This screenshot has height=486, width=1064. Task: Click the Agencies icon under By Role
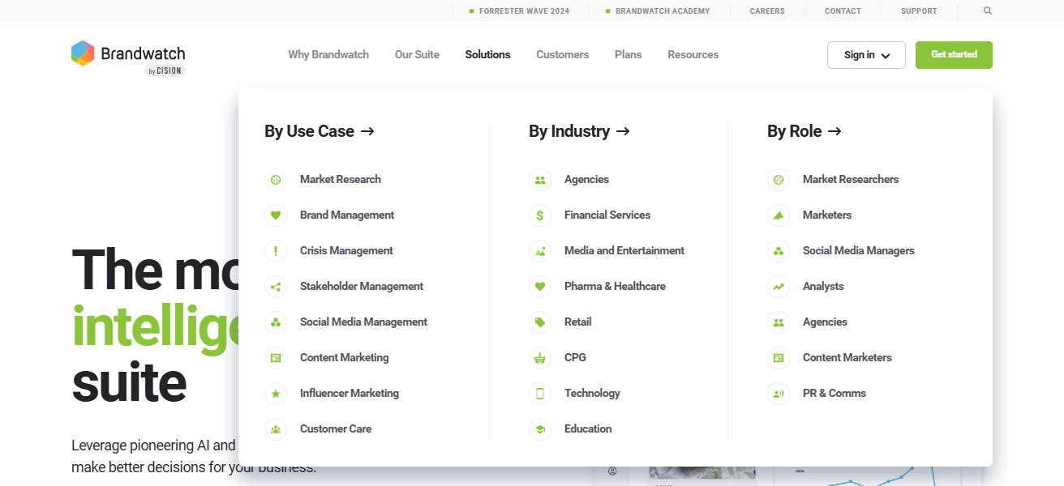coord(779,322)
